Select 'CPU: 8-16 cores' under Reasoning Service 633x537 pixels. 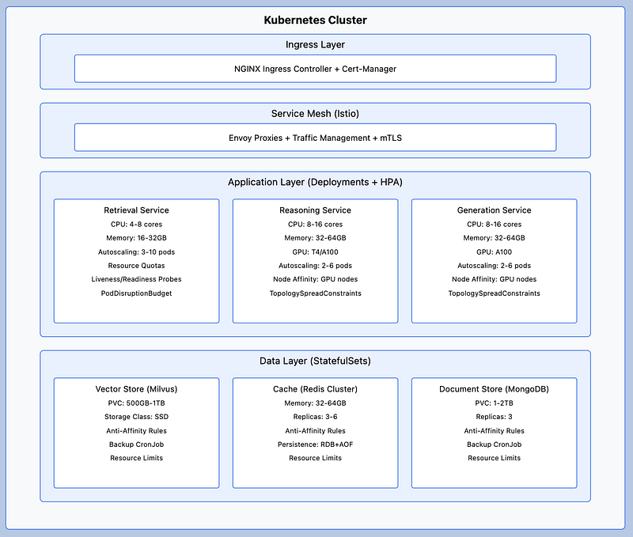[x=315, y=225]
